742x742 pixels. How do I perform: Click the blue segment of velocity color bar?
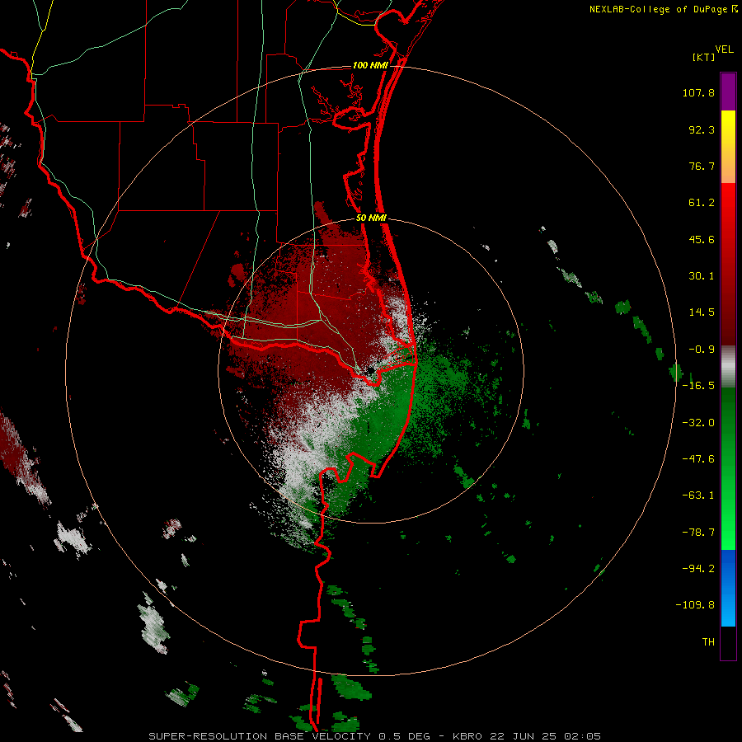point(728,588)
